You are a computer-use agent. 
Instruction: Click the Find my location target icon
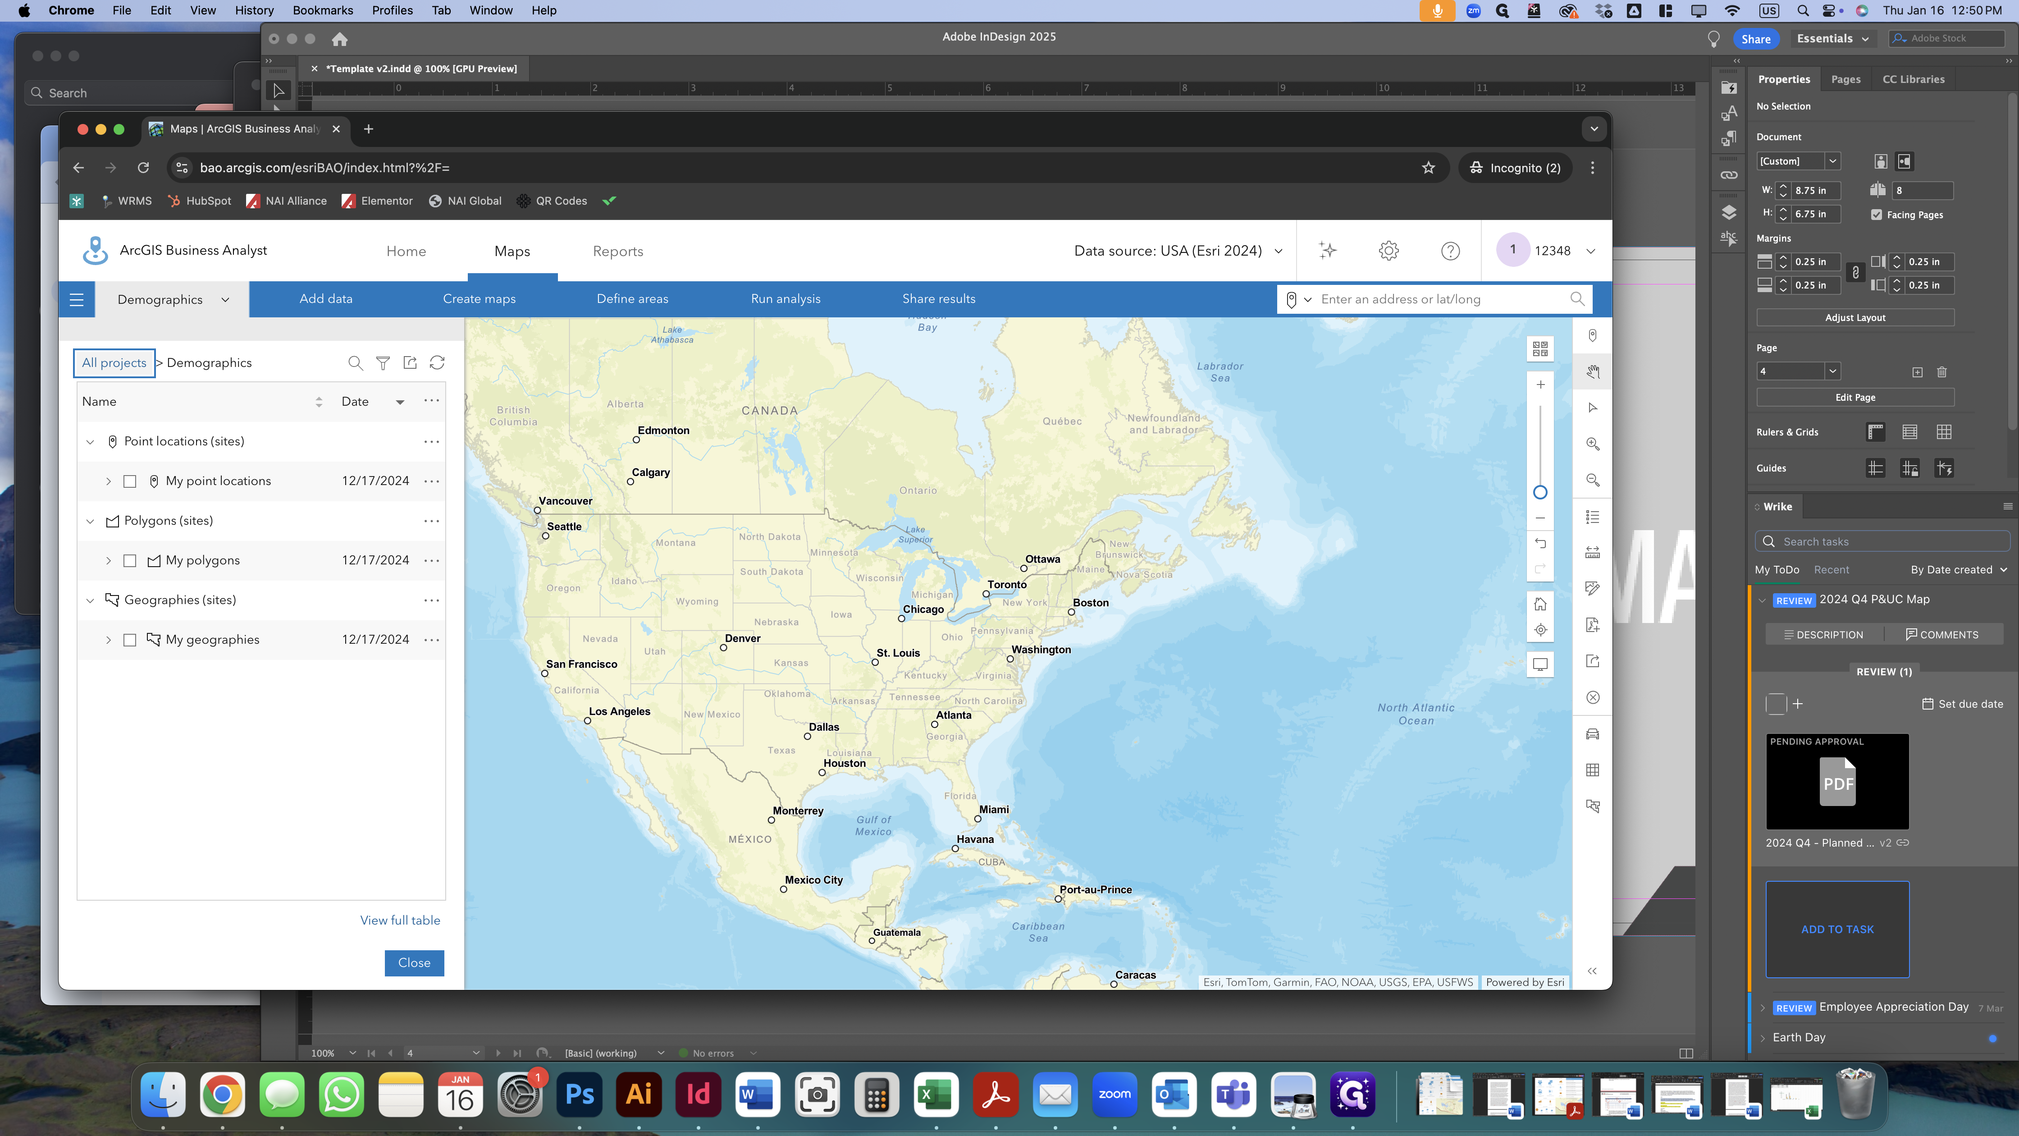click(x=1540, y=630)
